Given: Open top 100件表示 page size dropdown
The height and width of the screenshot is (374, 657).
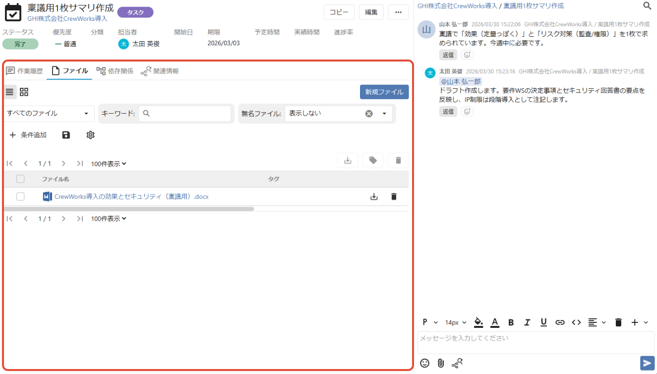Looking at the screenshot, I should (109, 164).
